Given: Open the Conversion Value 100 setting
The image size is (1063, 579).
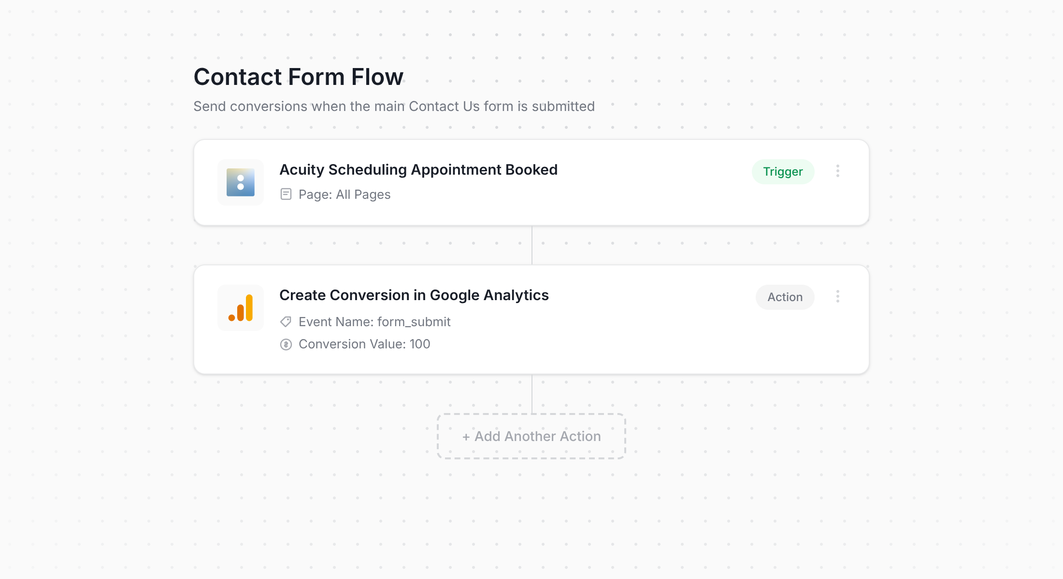Looking at the screenshot, I should click(x=364, y=344).
